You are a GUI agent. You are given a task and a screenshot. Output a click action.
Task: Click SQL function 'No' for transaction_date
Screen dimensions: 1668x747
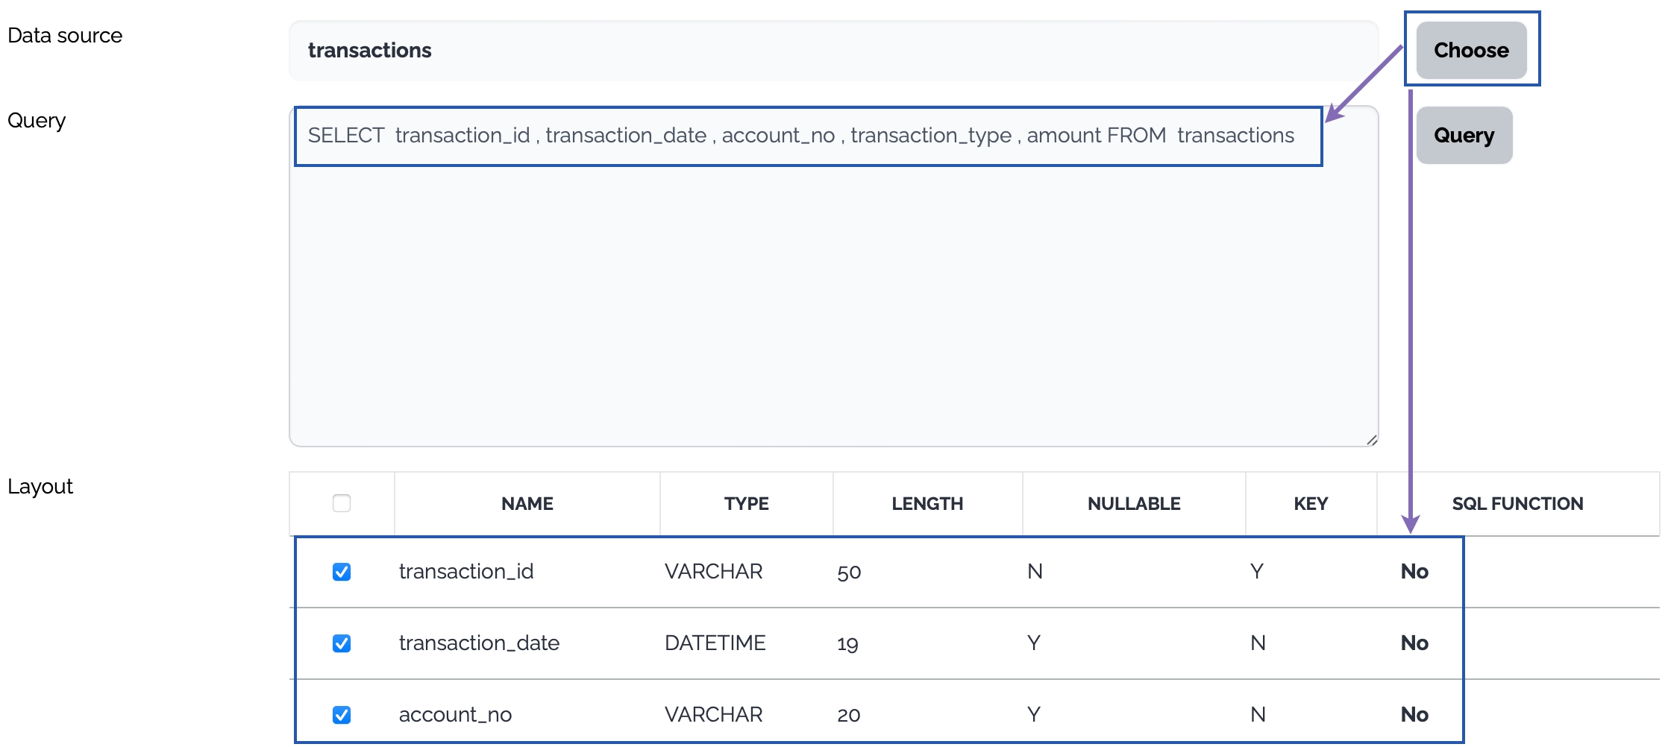[x=1414, y=643]
